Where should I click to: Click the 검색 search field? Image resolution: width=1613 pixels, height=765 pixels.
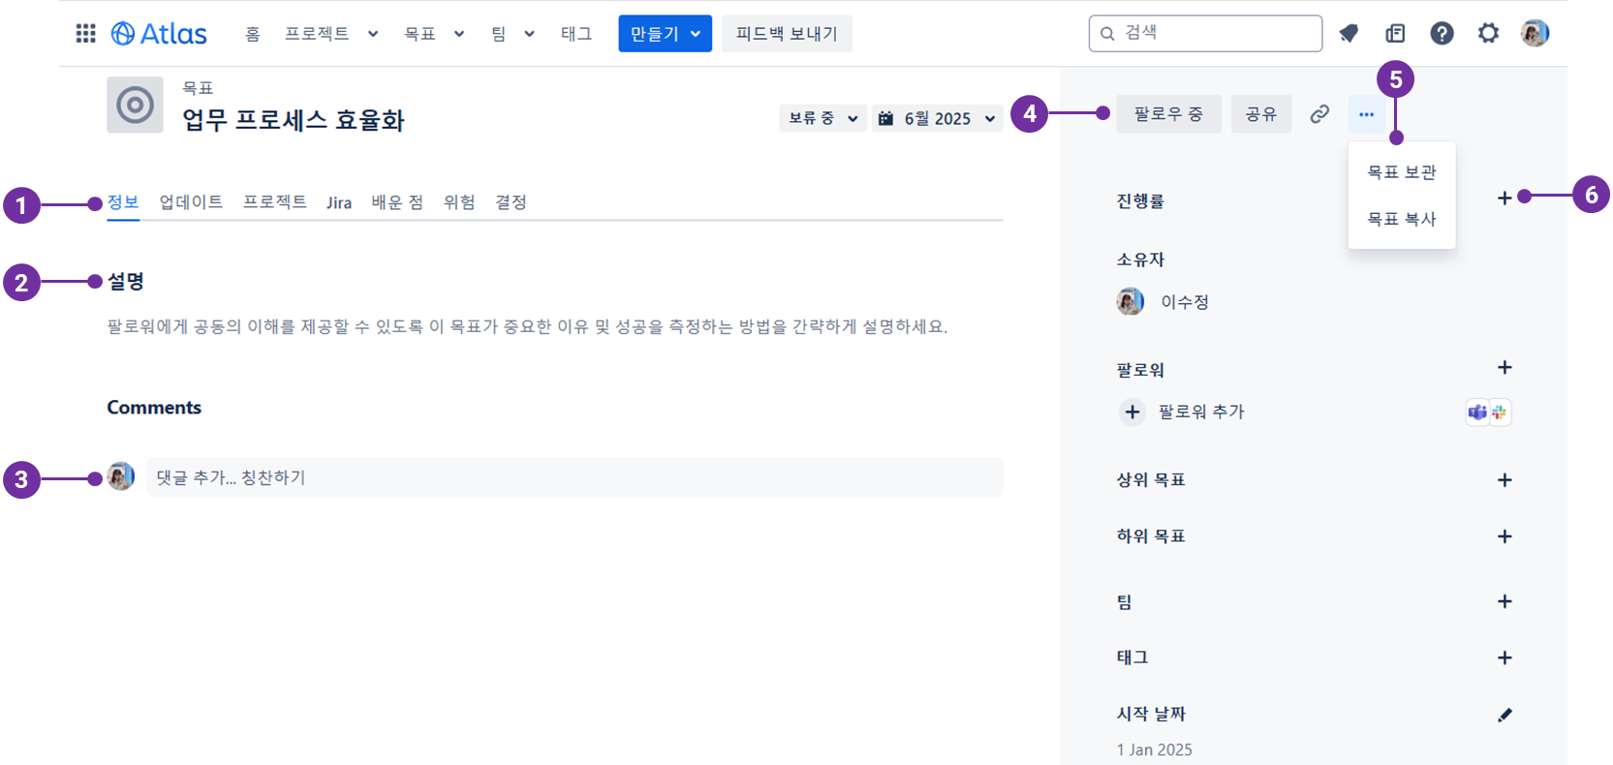1205,34
